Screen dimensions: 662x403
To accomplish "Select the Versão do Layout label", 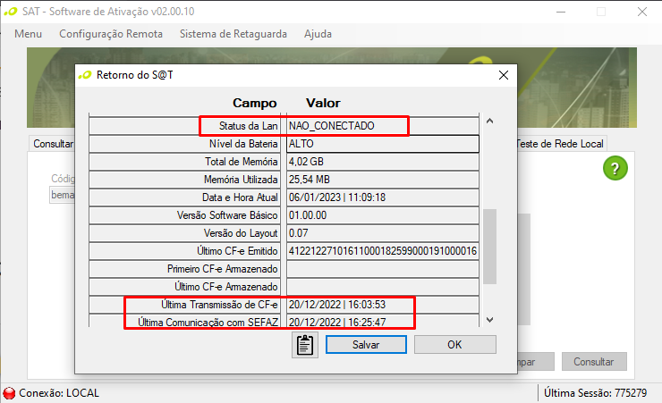I will (x=241, y=233).
